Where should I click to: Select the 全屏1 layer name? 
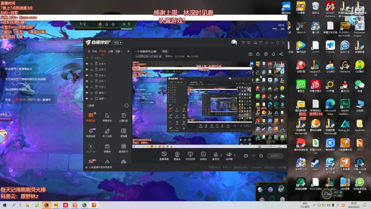click(x=102, y=98)
